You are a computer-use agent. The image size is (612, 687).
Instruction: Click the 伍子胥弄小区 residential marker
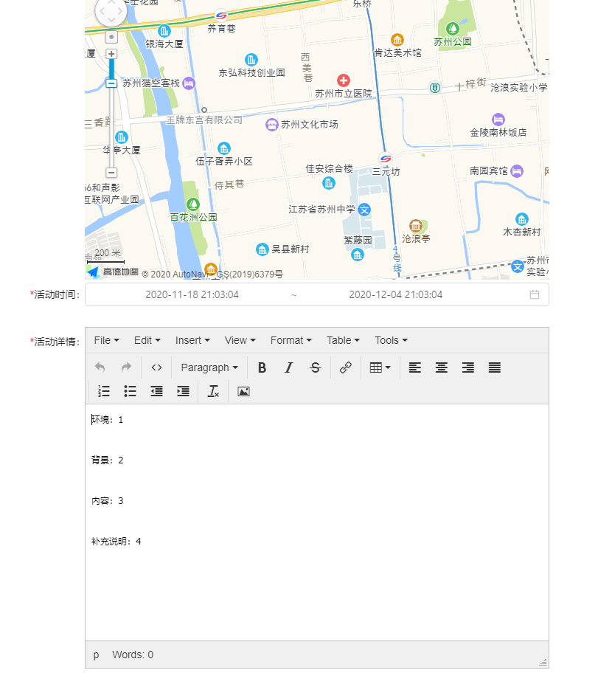224,148
